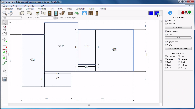Show Roof plan checkbox

pos(166,62)
